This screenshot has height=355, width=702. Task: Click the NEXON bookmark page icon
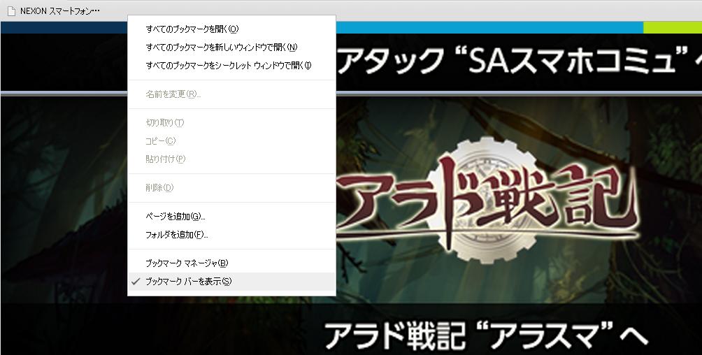[x=11, y=11]
